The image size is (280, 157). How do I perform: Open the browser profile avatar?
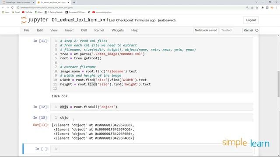tap(272, 8)
